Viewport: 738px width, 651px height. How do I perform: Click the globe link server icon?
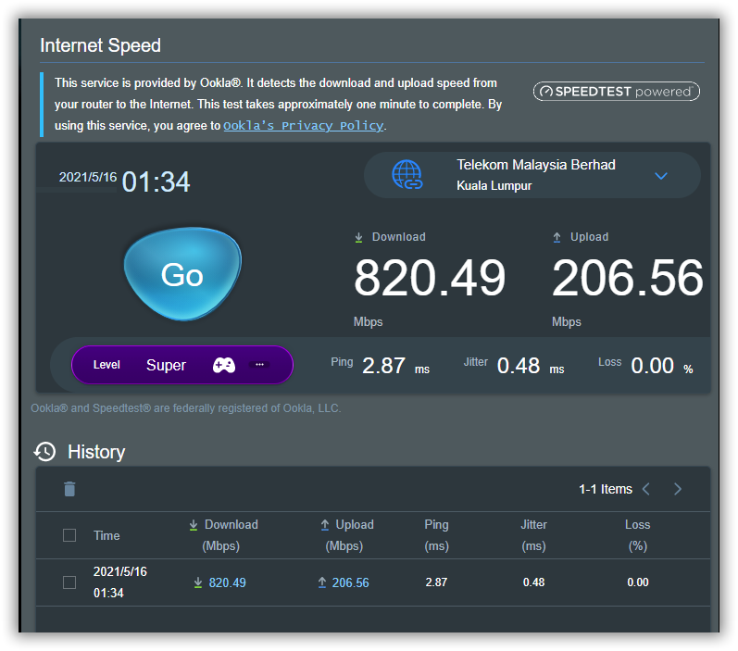coord(407,175)
